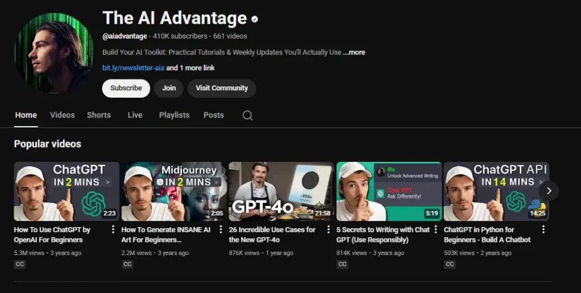The height and width of the screenshot is (293, 581).
Task: Click the '814K views' text
Action: (352, 253)
